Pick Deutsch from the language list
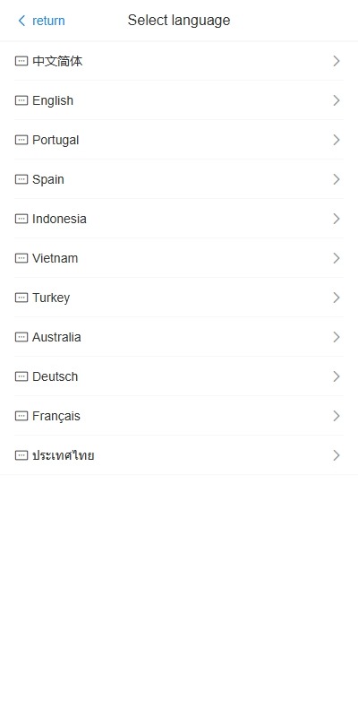The width and height of the screenshot is (358, 717). point(179,376)
